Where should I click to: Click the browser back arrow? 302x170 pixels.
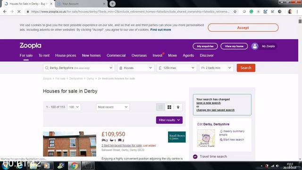[5, 11]
